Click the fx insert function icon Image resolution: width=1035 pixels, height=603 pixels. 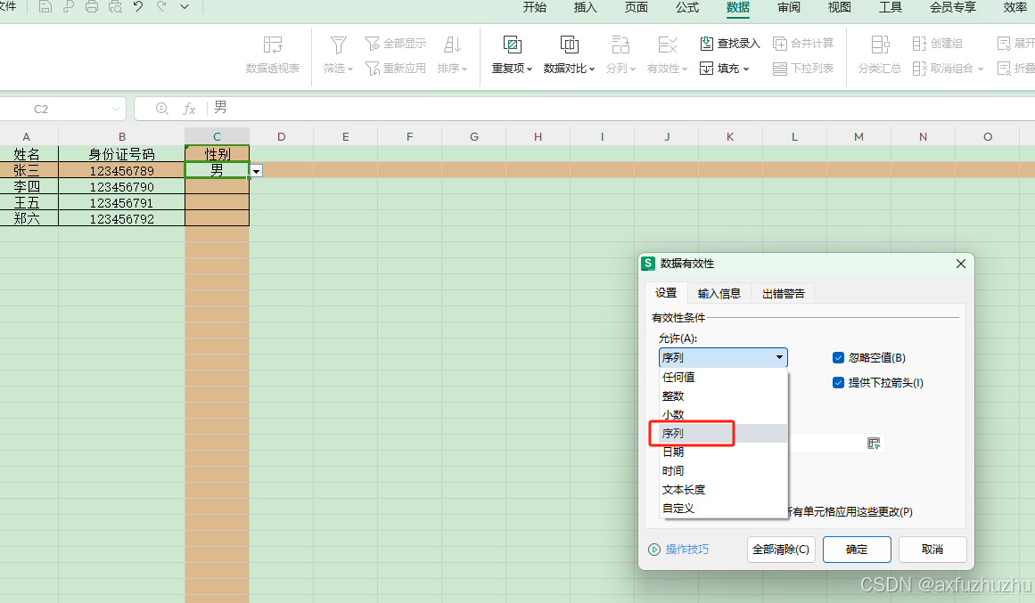190,109
